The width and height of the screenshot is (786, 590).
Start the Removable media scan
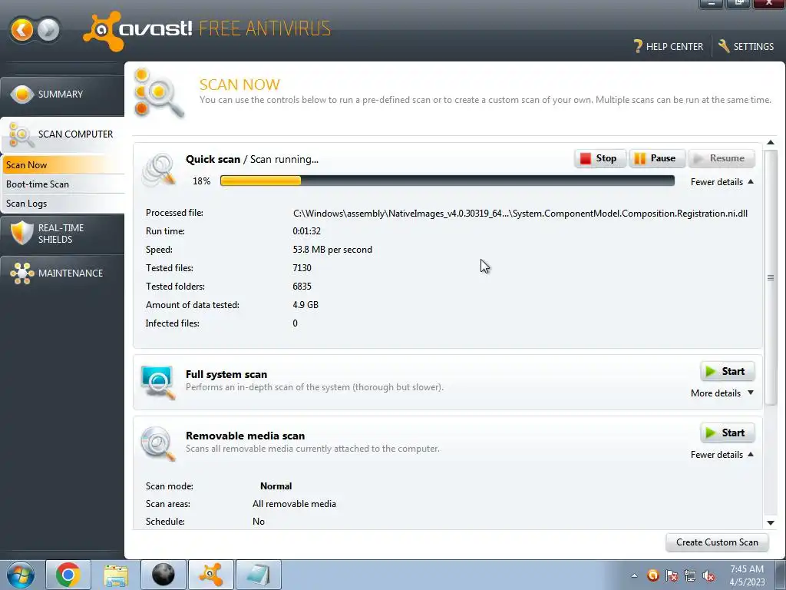728,433
